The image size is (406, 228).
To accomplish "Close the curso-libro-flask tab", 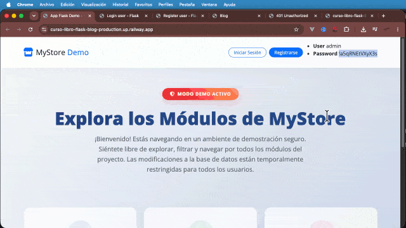I will click(372, 16).
